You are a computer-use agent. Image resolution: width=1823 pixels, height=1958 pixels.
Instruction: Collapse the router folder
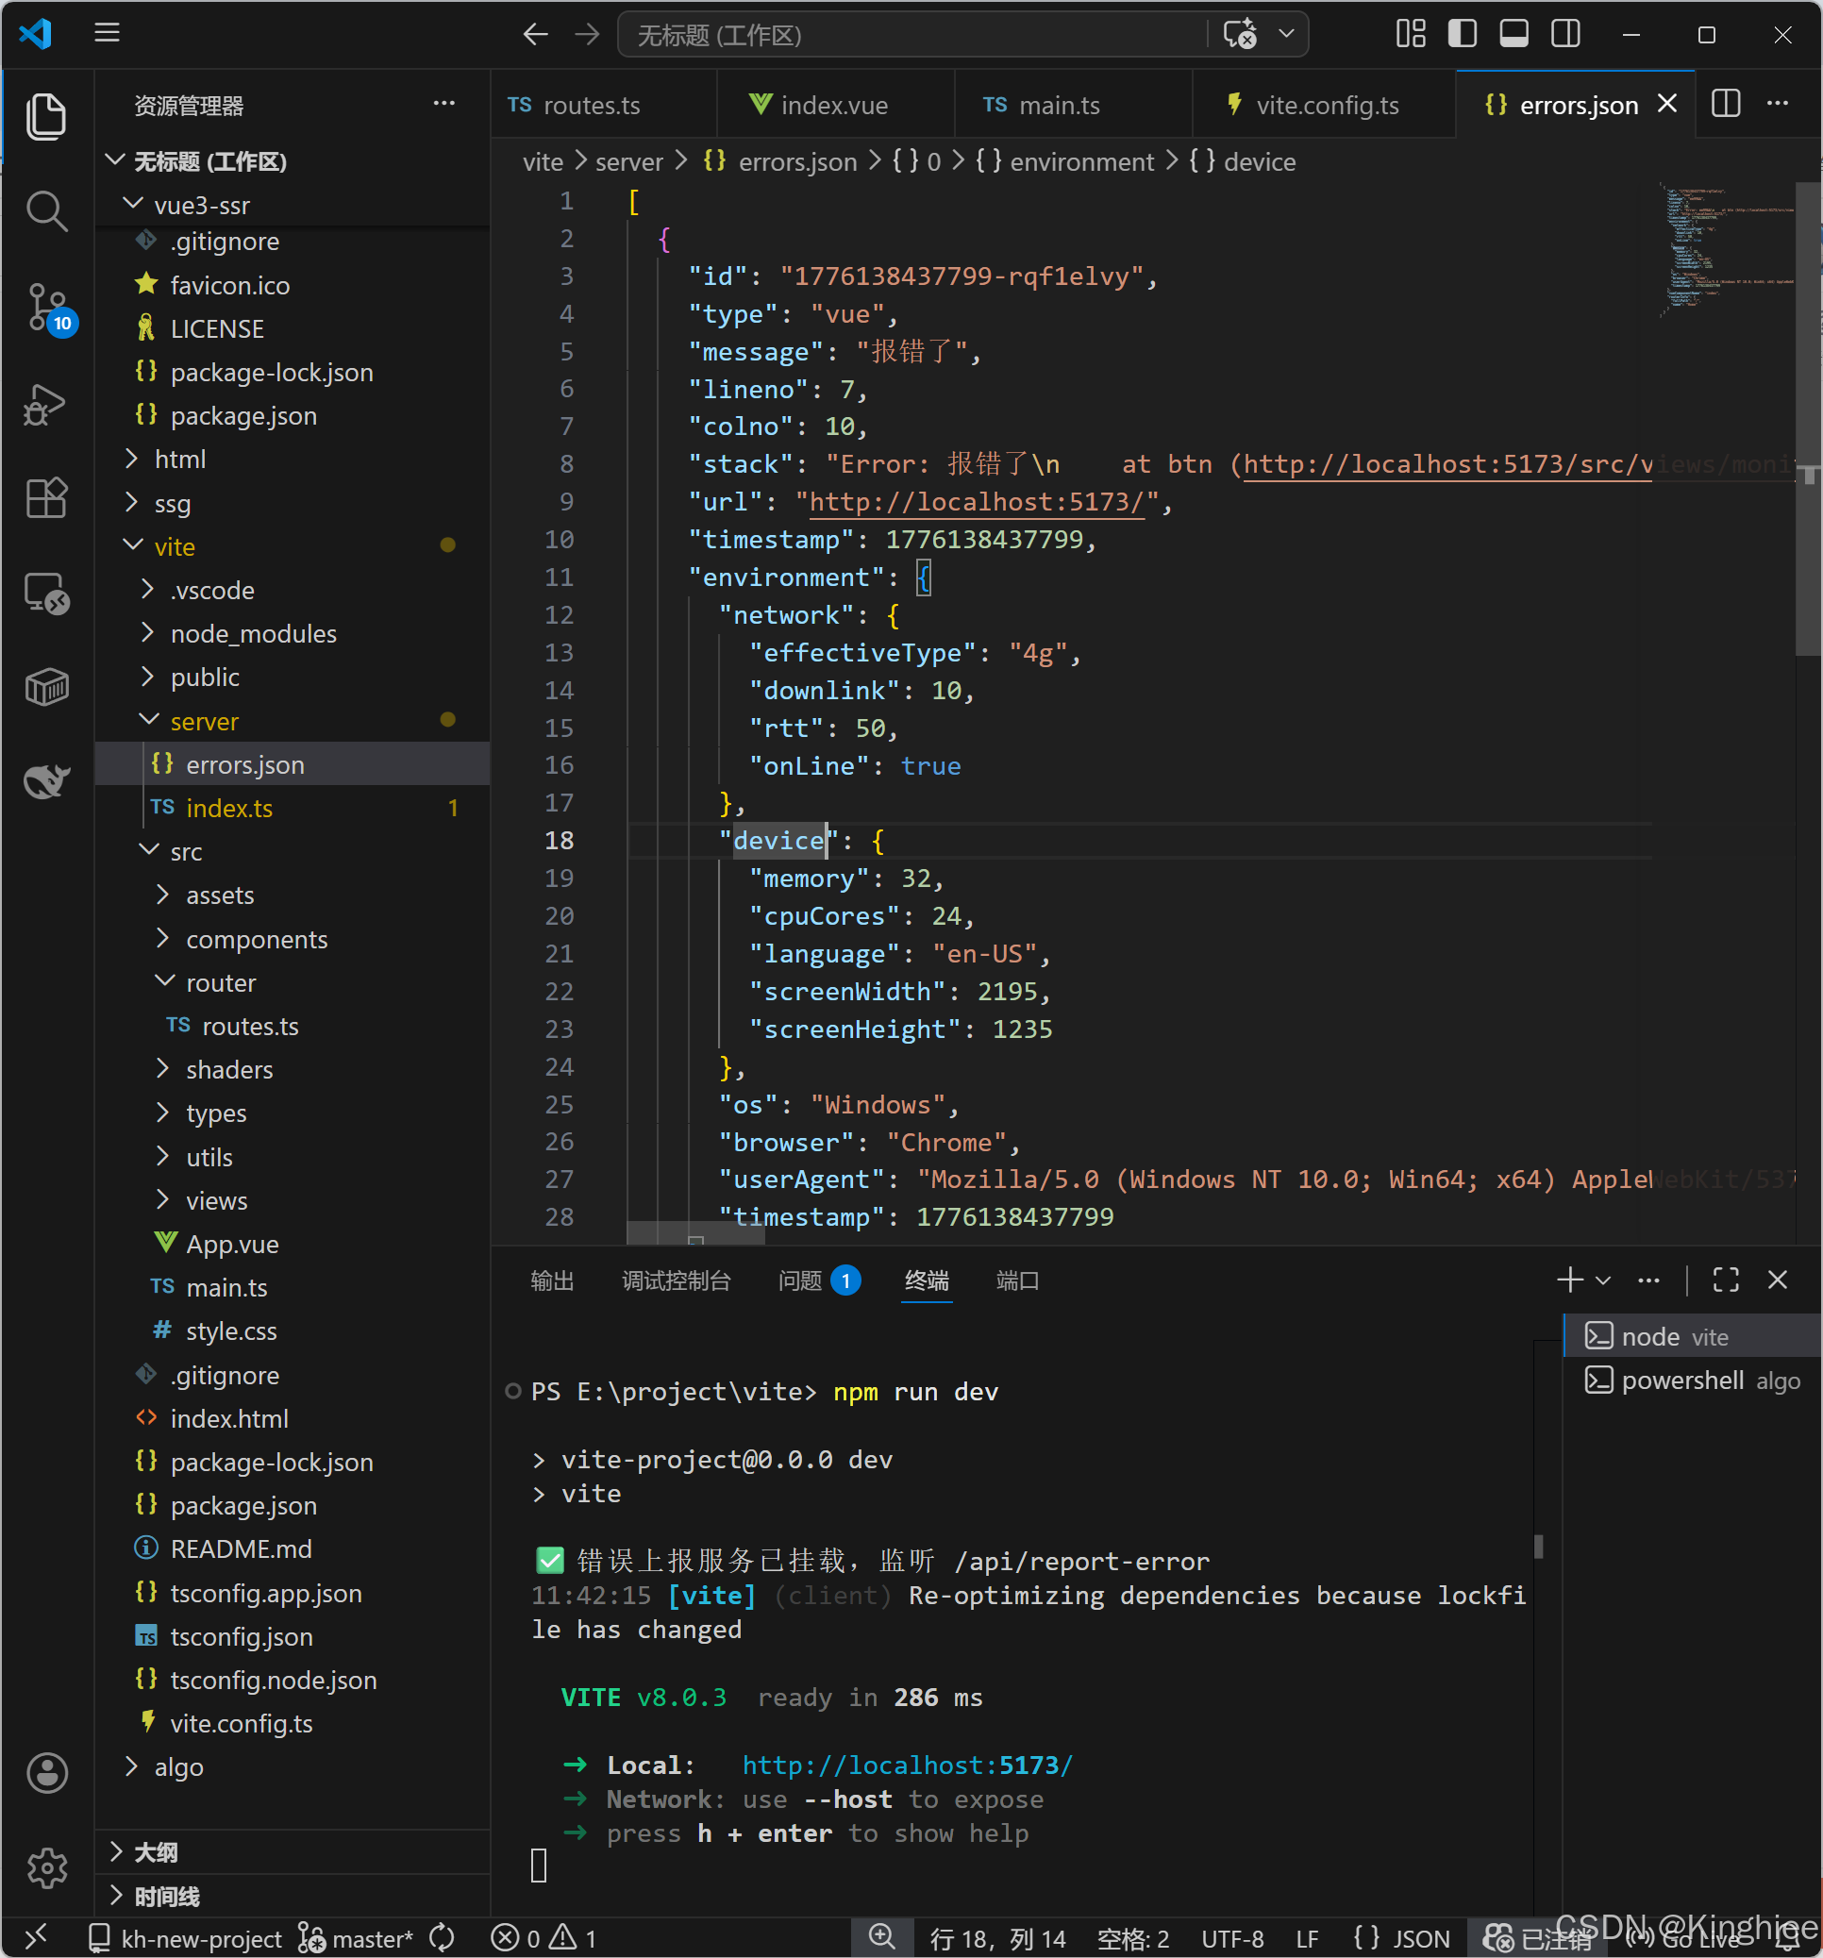point(220,983)
